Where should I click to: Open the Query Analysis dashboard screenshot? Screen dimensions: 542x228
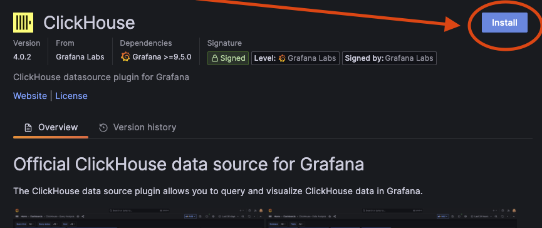point(138,217)
